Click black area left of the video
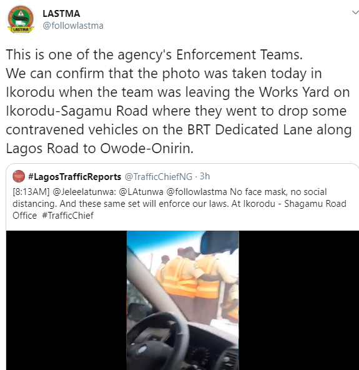 pos(66,300)
